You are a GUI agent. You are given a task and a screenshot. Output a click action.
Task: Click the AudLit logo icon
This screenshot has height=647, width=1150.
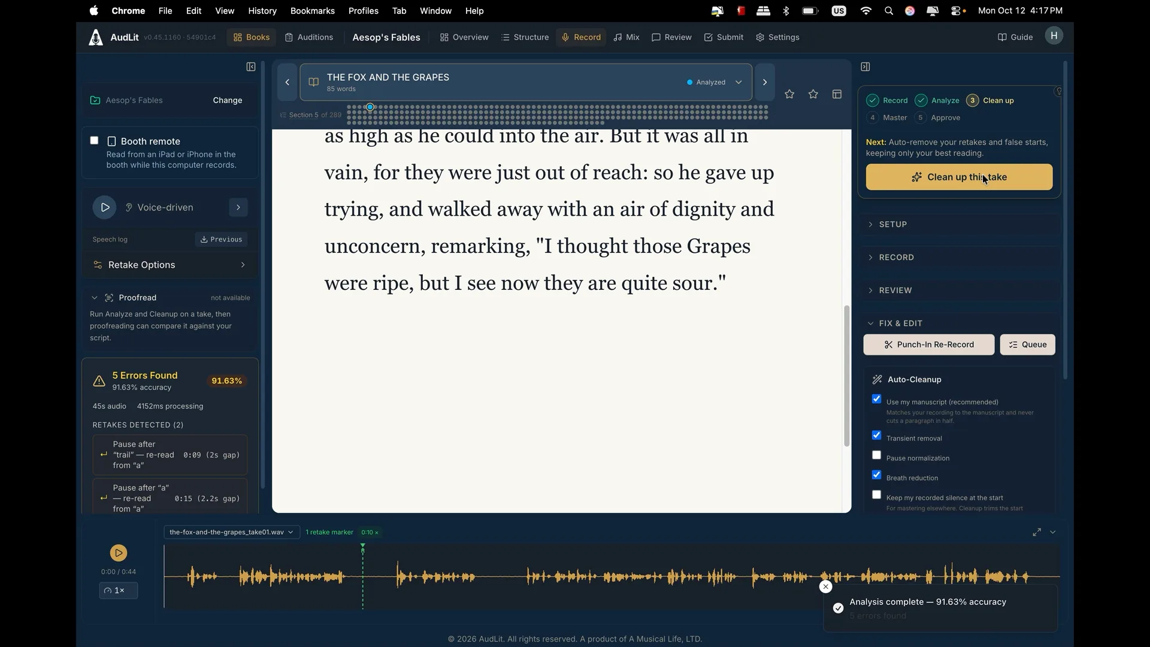tap(96, 37)
